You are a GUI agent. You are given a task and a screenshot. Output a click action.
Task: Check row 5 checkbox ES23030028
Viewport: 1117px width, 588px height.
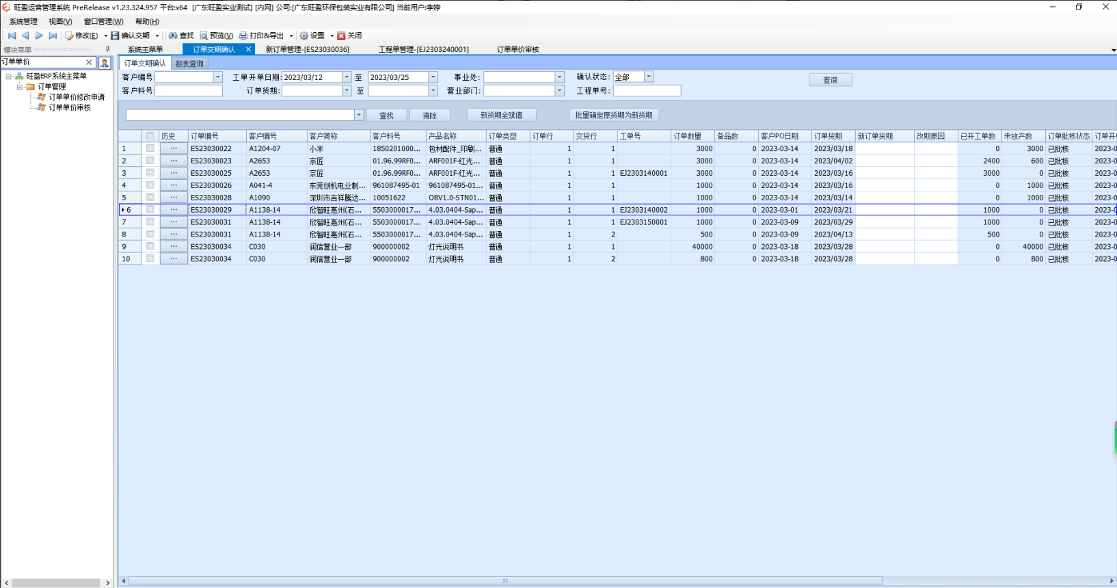(150, 198)
